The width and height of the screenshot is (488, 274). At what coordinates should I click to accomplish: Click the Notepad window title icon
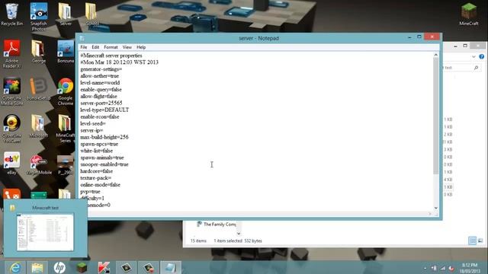click(82, 38)
